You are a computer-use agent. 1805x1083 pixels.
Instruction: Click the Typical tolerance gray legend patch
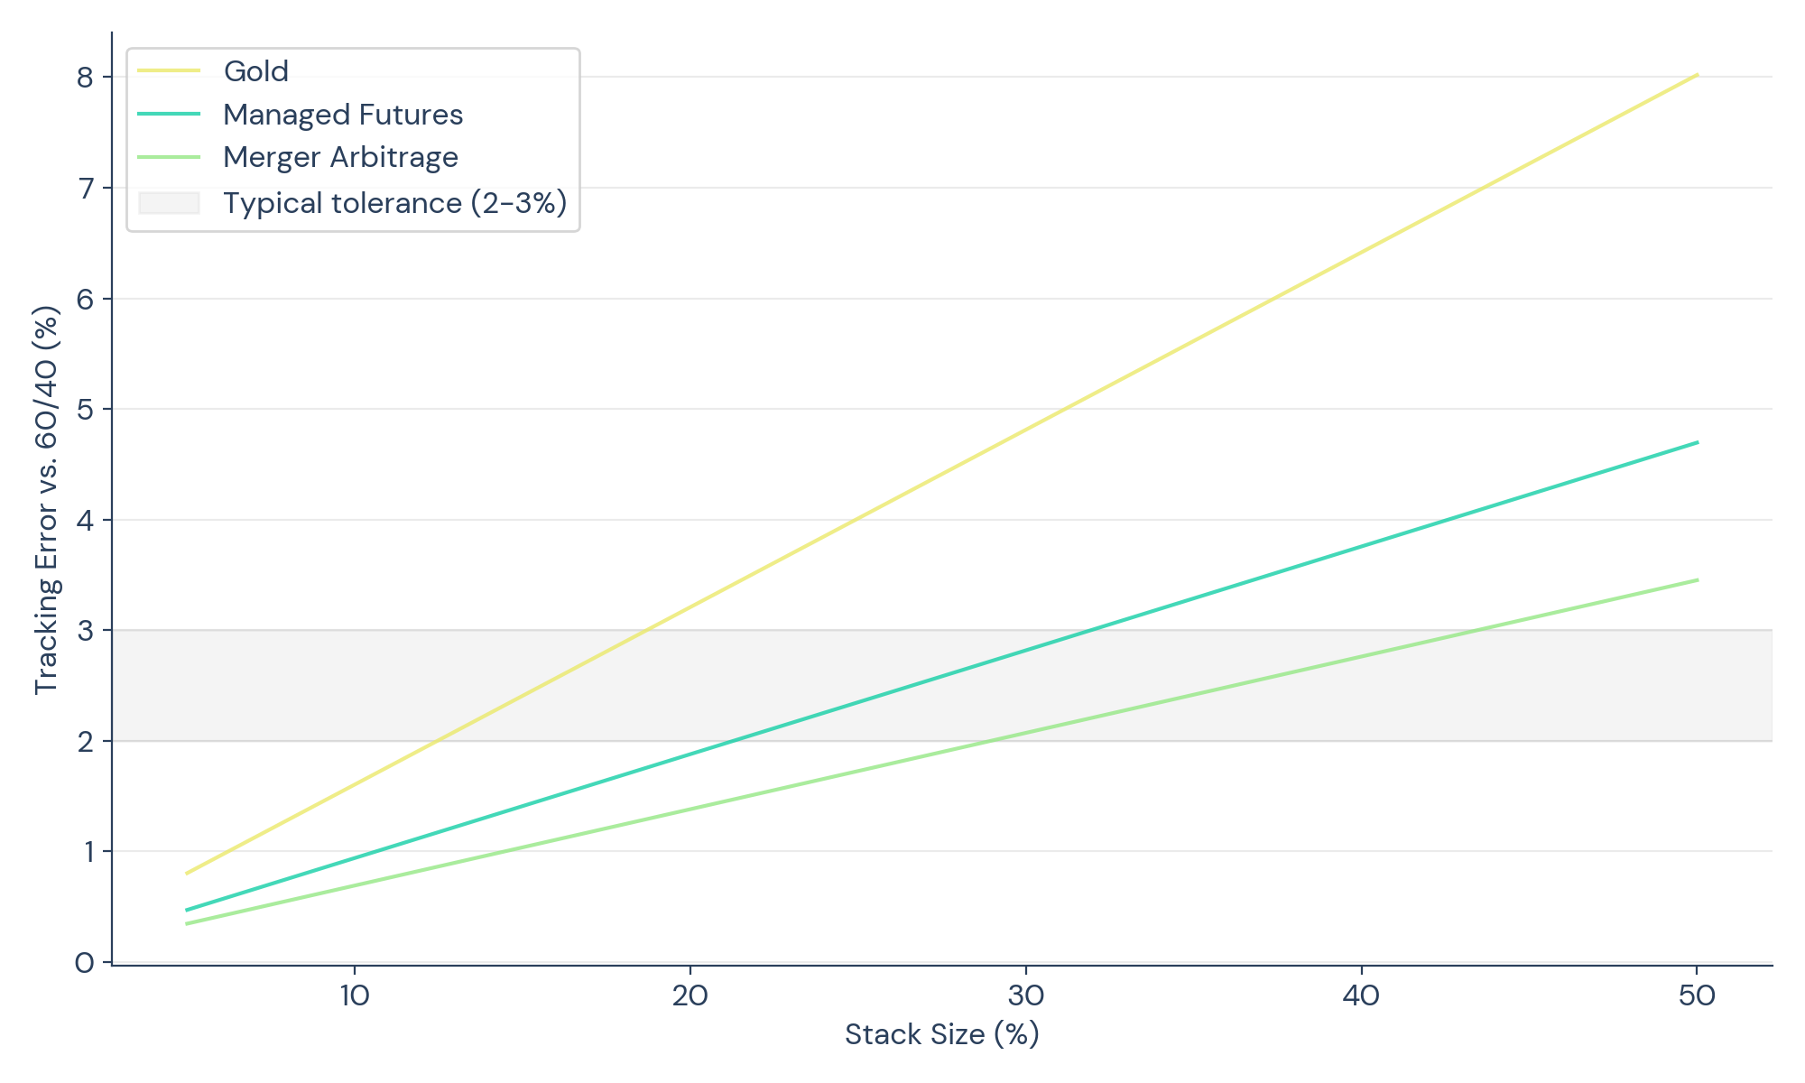tap(169, 203)
